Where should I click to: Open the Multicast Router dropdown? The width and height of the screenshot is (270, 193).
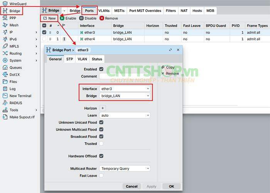(x=125, y=168)
